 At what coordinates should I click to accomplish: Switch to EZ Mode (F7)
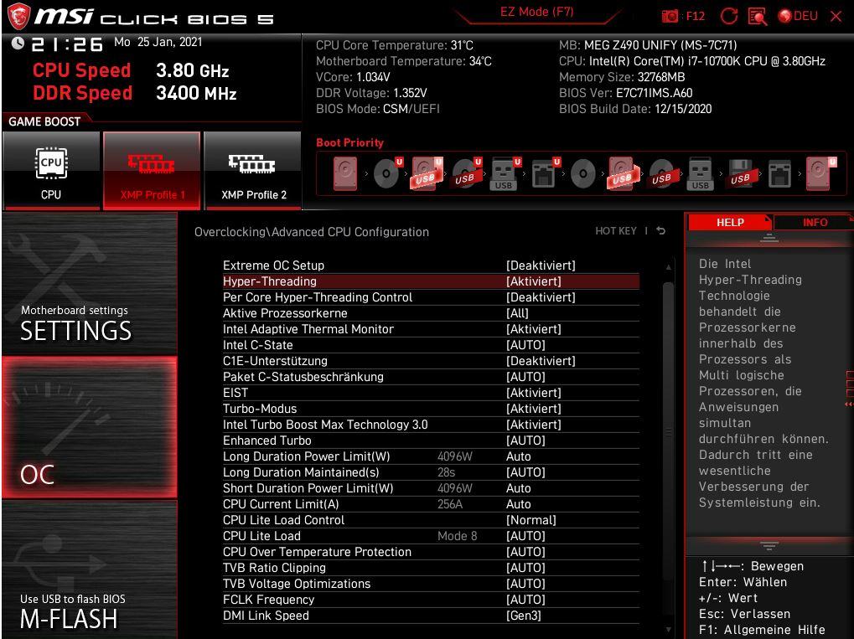(x=536, y=12)
